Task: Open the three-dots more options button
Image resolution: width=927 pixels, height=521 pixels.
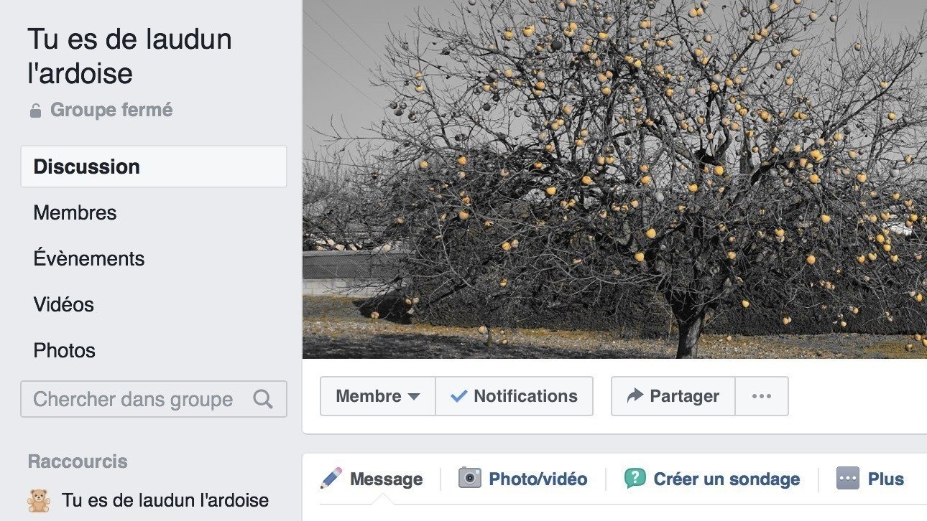Action: point(762,396)
